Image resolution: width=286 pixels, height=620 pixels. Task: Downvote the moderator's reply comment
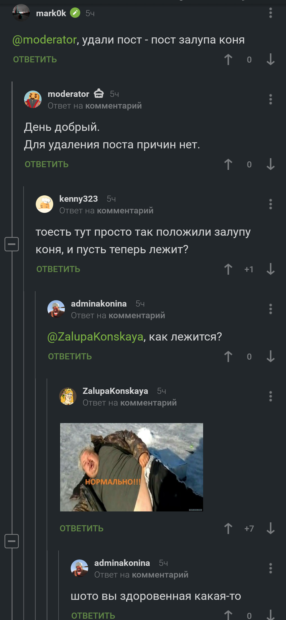pos(270,164)
